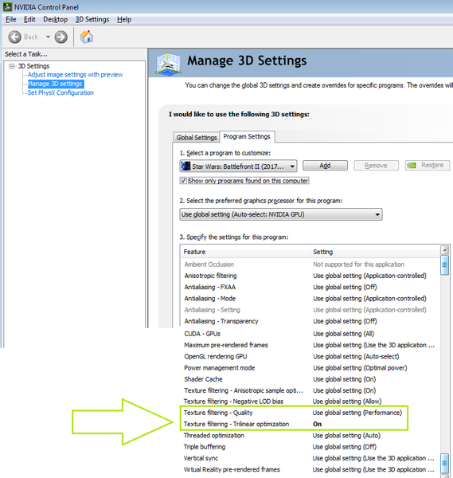Viewport: 453px width, 478px height.
Task: Switch to the Global Settings tab
Action: coord(196,138)
